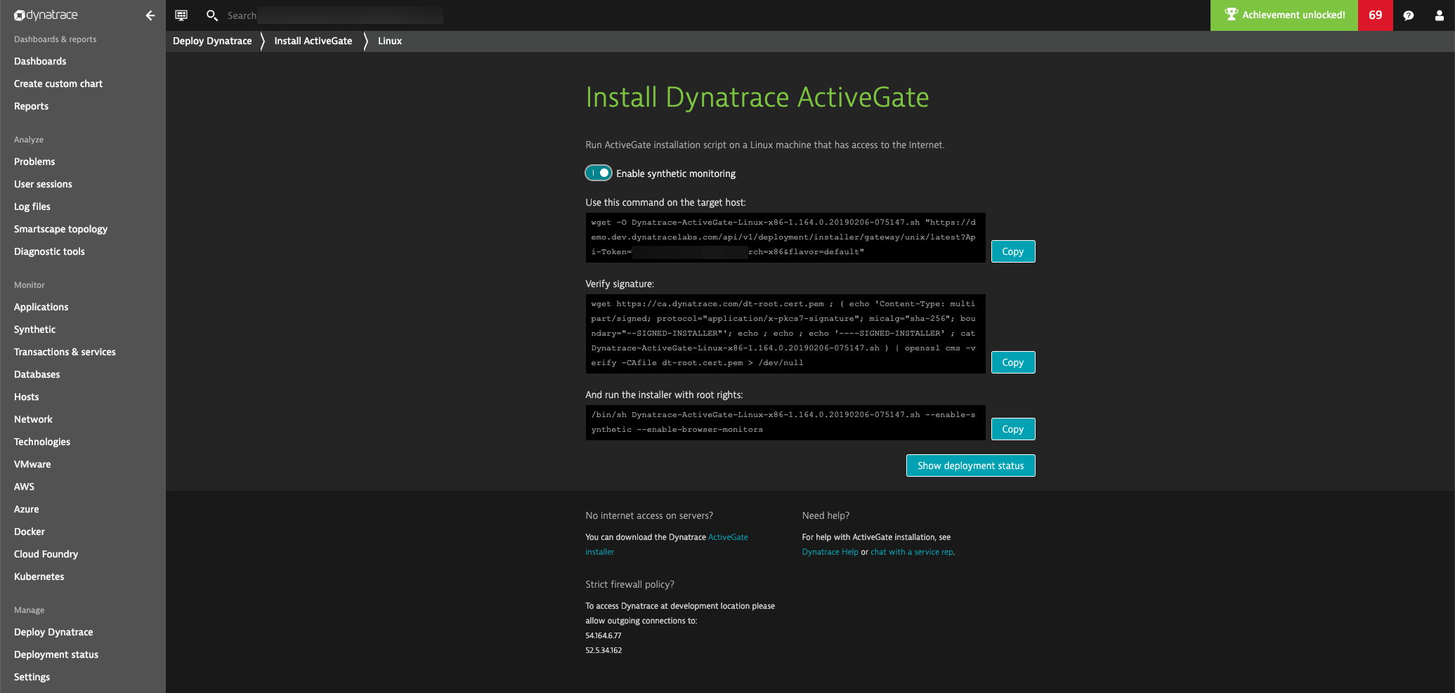Open Diagnostic tools
The image size is (1455, 693).
tap(49, 251)
